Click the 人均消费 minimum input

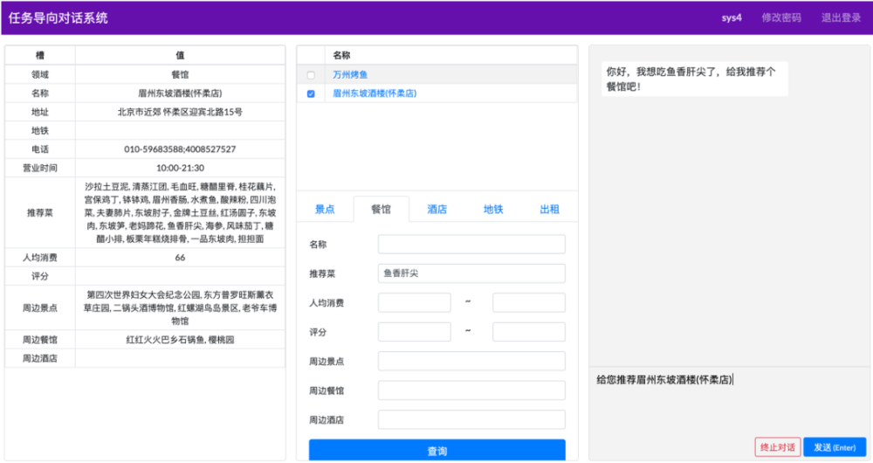point(414,302)
